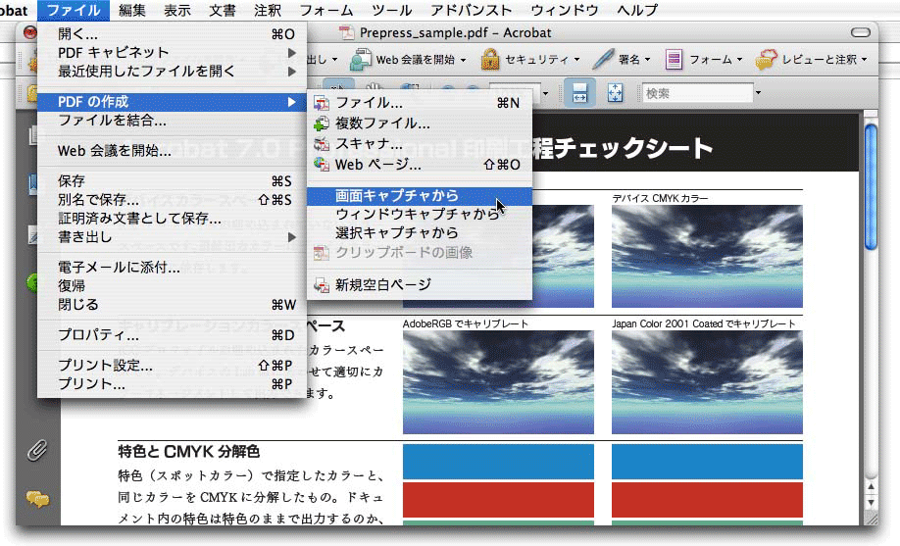
Task: Choose 閉じる menu entry
Action: tap(172, 304)
